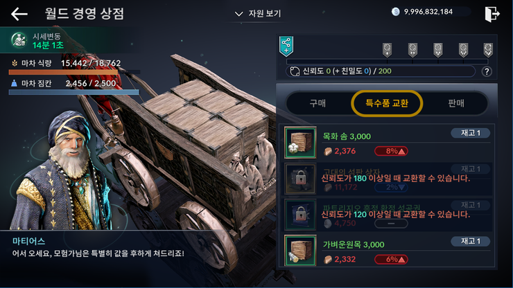
Task: Click the first trust level badge
Action: (x=387, y=50)
